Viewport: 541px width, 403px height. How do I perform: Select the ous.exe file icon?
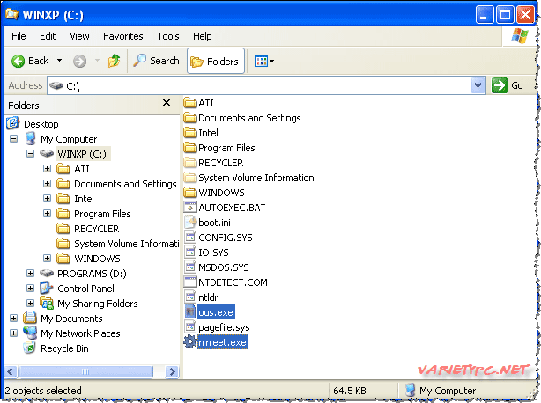(x=190, y=312)
